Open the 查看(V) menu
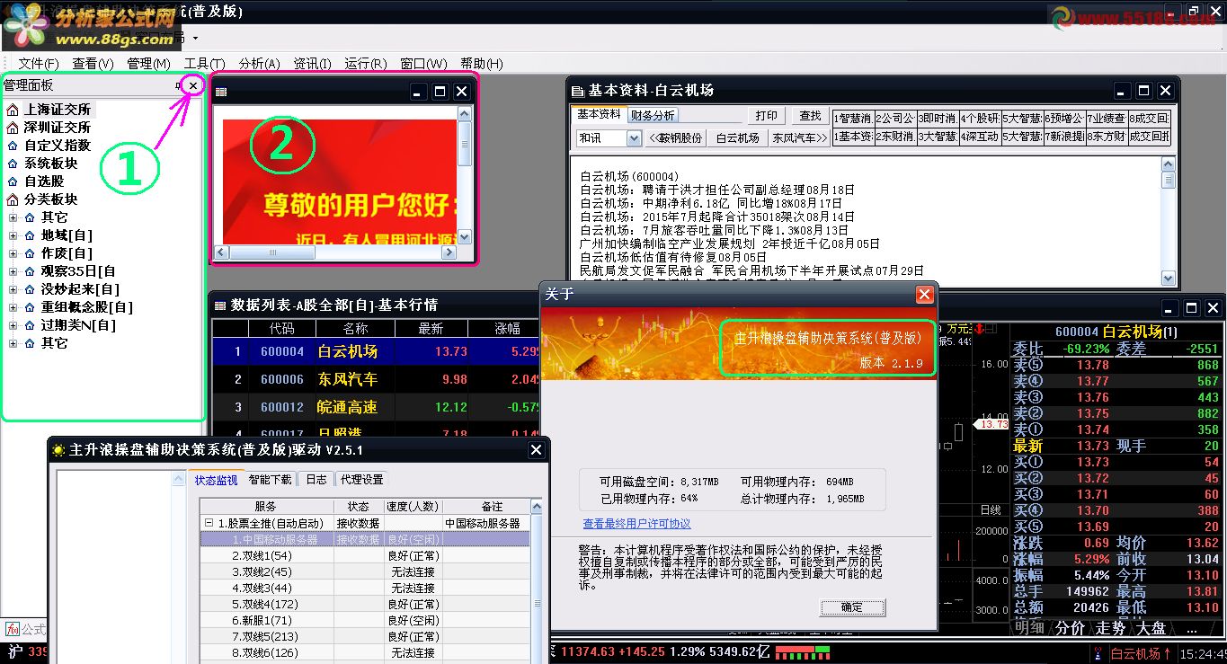Image resolution: width=1227 pixels, height=664 pixels. point(93,64)
